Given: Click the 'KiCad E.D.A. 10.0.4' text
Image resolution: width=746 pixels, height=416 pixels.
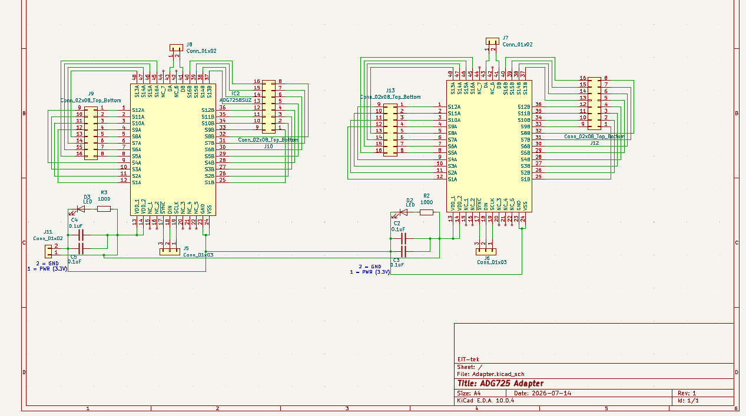Looking at the screenshot, I should click(x=486, y=400).
